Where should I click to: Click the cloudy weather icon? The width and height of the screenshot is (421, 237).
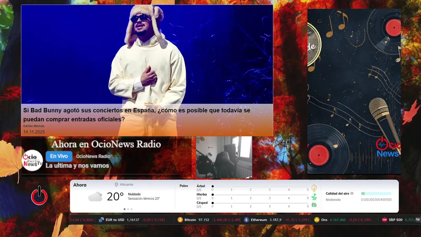click(95, 197)
